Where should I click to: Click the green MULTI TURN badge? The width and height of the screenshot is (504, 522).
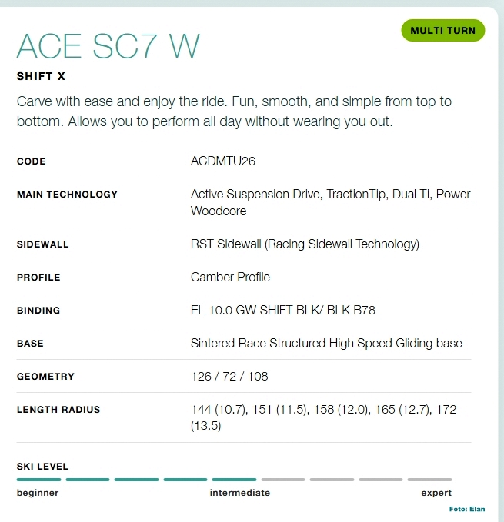443,31
